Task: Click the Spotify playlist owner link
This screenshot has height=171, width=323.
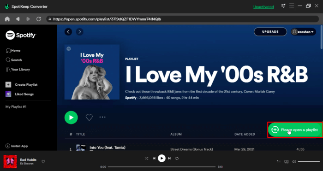Action: [x=131, y=98]
